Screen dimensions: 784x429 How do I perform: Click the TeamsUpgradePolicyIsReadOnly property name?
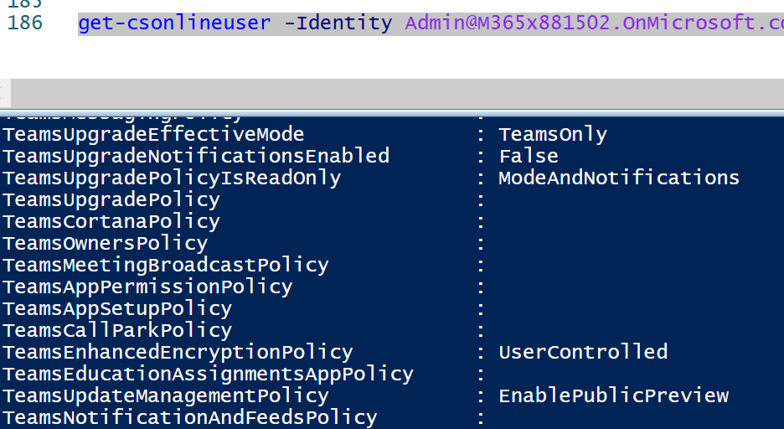[172, 178]
